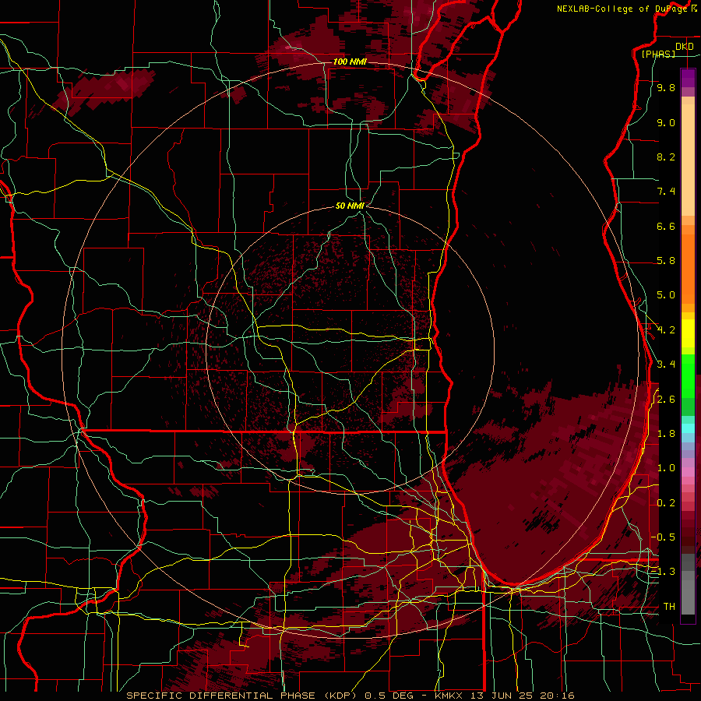Click the 8.2 scale value
Image resolution: width=701 pixels, height=701 pixels.
[666, 157]
